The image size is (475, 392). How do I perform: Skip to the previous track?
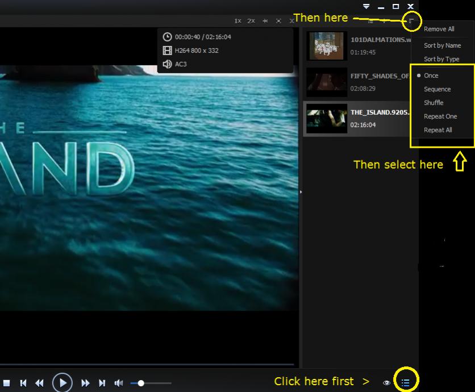click(x=23, y=383)
